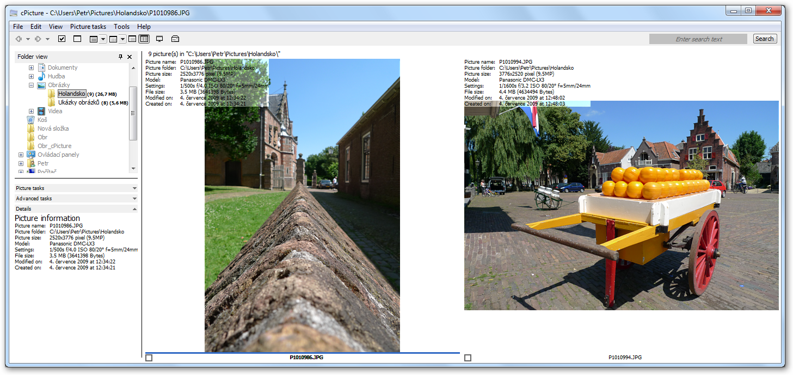Pin the Folder view panel
The image size is (793, 375).
(121, 57)
